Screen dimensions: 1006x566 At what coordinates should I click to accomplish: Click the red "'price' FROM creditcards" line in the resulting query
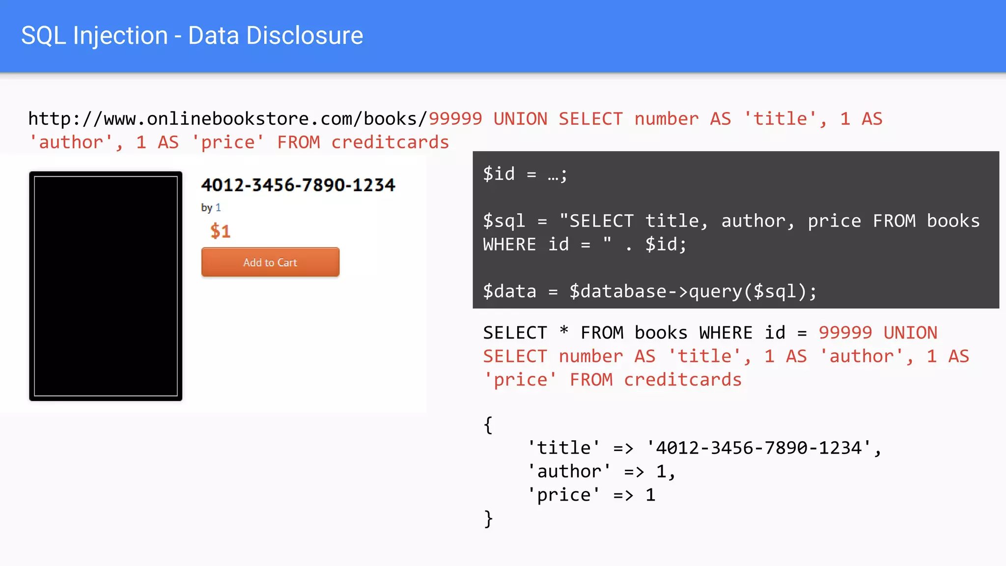point(613,380)
